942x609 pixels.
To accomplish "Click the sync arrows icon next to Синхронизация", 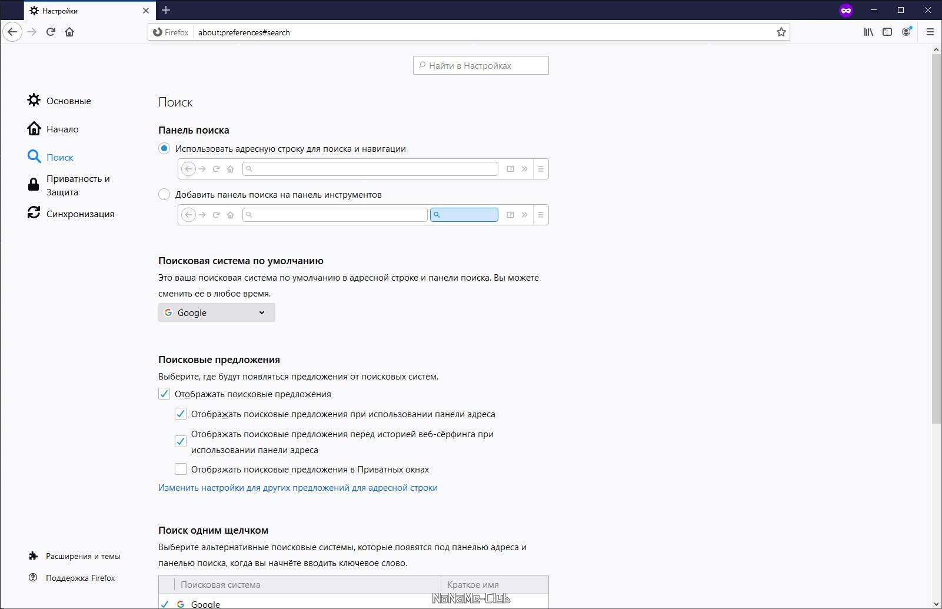I will coord(34,212).
